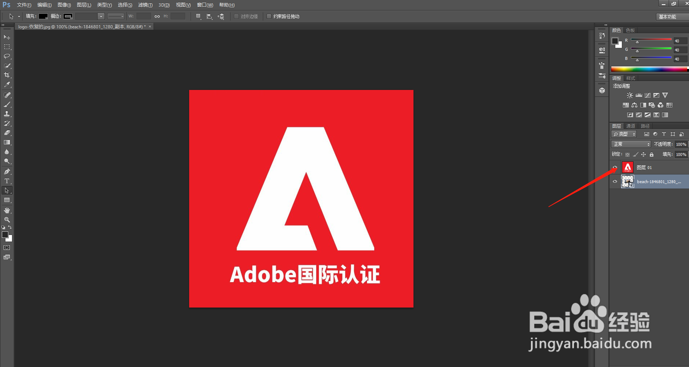This screenshot has height=367, width=689.
Task: Add a Brightness/Contrast adjustment
Action: 630,95
